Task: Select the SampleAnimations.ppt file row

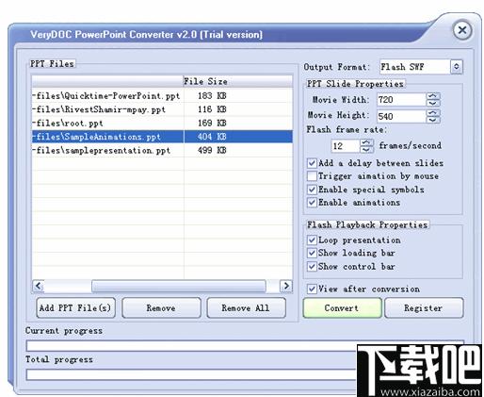Action: [162, 137]
